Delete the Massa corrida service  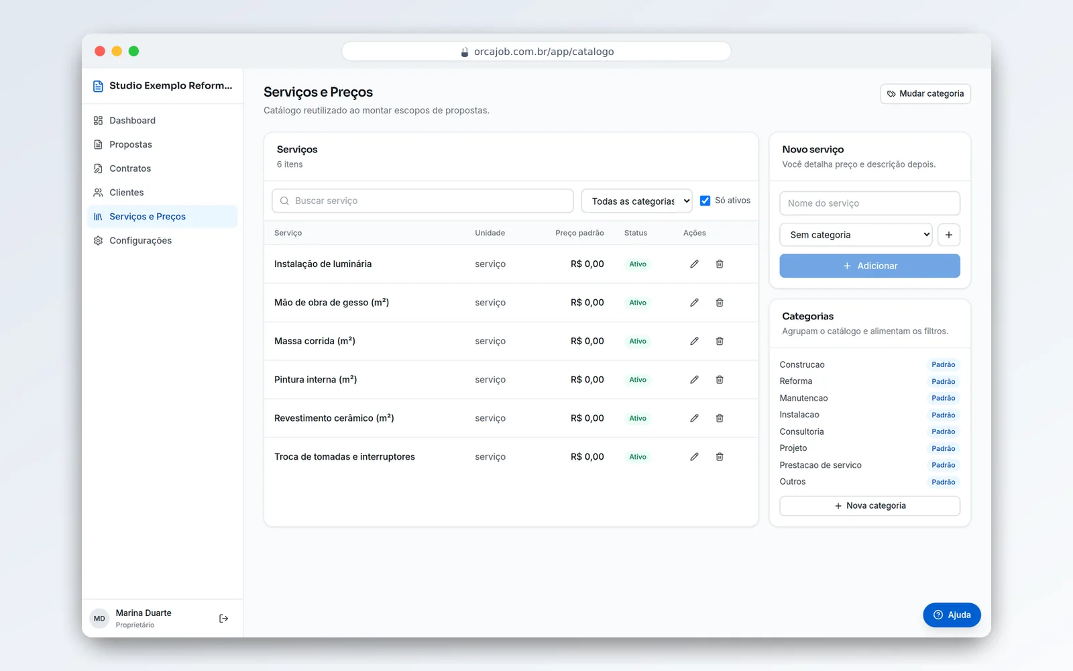pyautogui.click(x=720, y=342)
